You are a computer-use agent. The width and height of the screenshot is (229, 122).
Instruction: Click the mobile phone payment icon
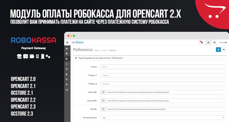[x=37, y=56]
